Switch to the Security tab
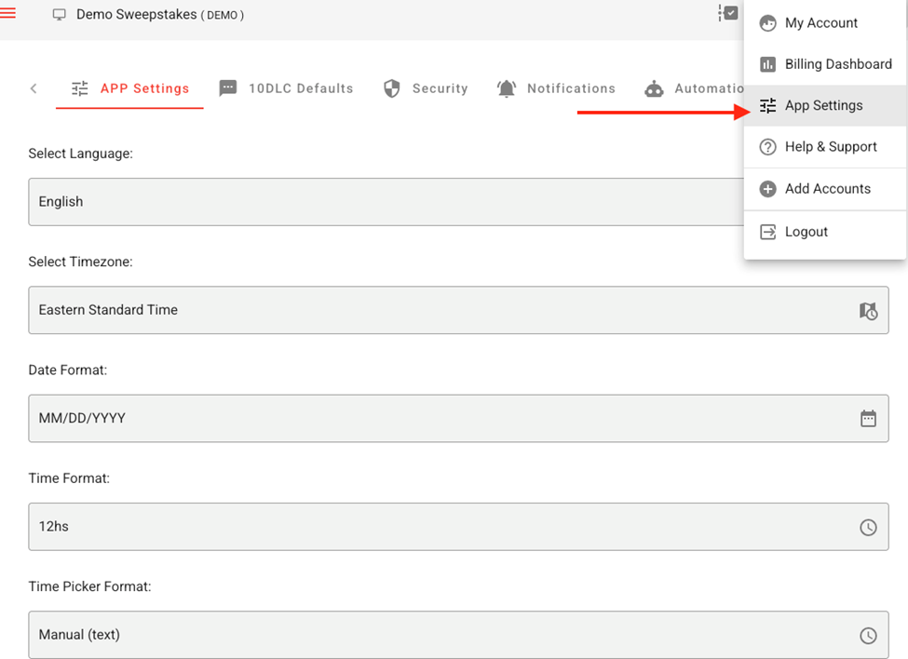 [x=426, y=88]
